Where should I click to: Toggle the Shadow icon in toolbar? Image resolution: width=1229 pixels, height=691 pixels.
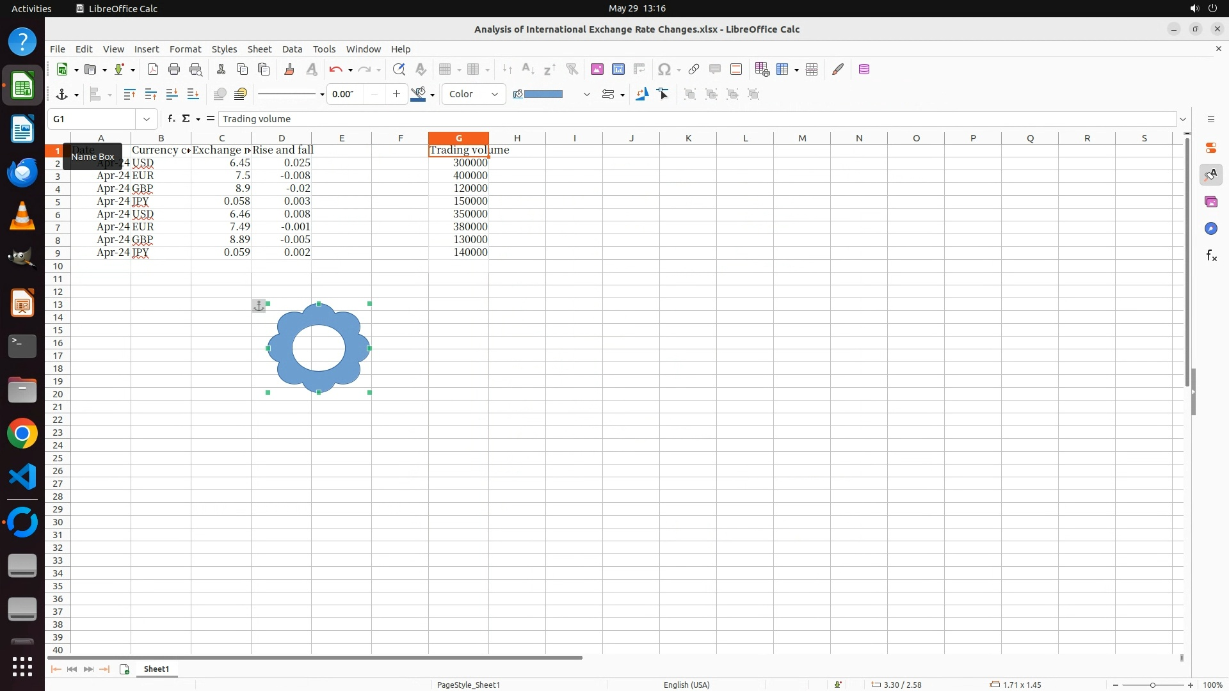tap(219, 95)
